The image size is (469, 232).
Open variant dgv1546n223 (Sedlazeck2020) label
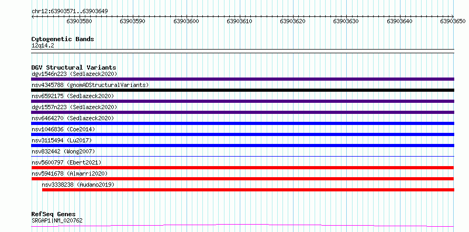point(74,74)
